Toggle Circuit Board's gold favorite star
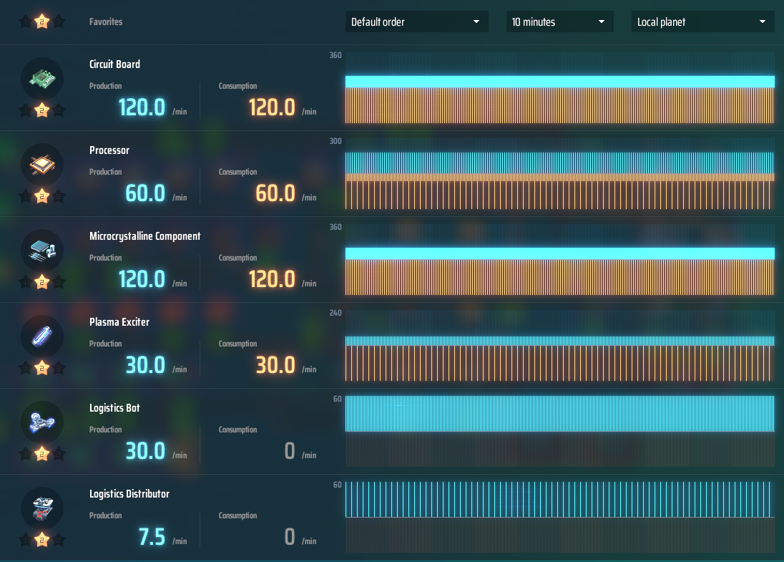Image resolution: width=784 pixels, height=562 pixels. [42, 110]
